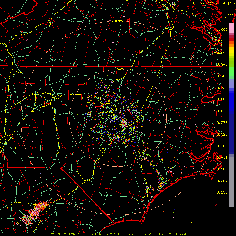The image size is (236, 236).
Task: Pick the light pink swatch atop the color bar
Action: point(232,28)
